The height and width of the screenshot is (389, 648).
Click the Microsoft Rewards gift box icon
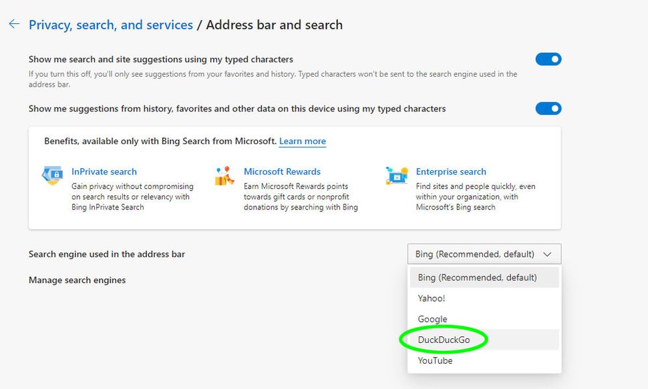point(223,175)
